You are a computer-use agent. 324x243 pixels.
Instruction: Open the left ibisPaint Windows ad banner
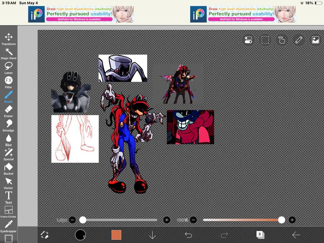81,14
